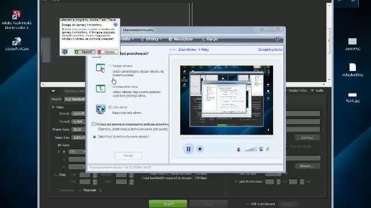The height and width of the screenshot is (208, 371).
Task: Adjust the volume level bars
Action: click(250, 149)
